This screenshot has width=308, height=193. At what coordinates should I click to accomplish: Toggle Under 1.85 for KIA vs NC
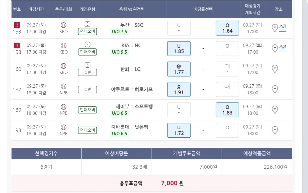pyautogui.click(x=179, y=49)
